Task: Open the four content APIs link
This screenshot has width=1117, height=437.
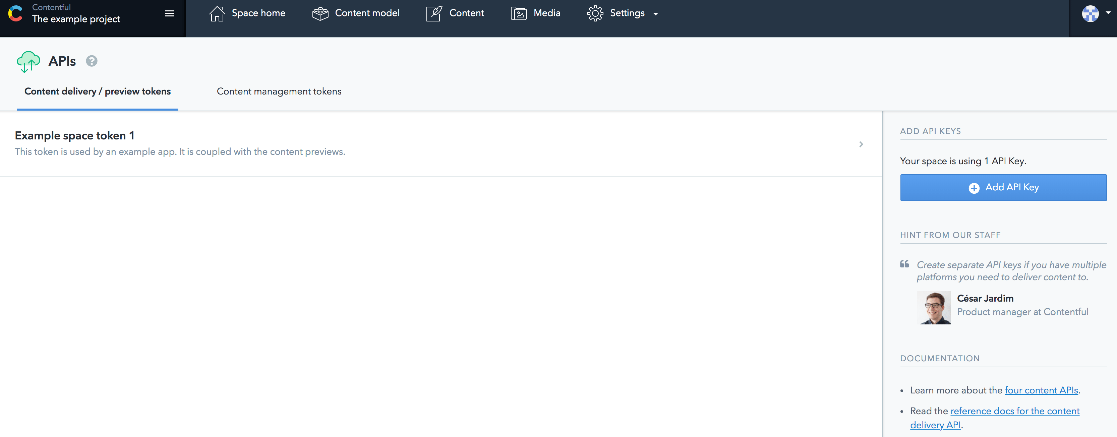Action: [x=1041, y=390]
